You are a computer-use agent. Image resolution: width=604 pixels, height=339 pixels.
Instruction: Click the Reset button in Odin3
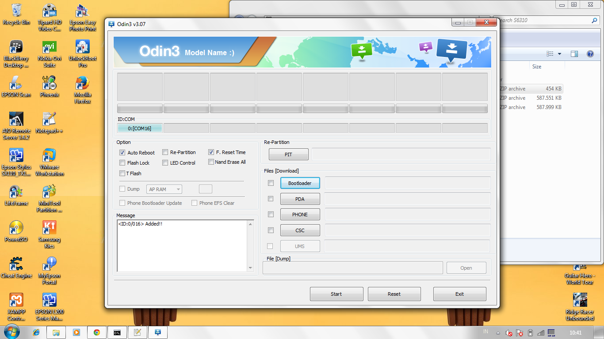(394, 294)
